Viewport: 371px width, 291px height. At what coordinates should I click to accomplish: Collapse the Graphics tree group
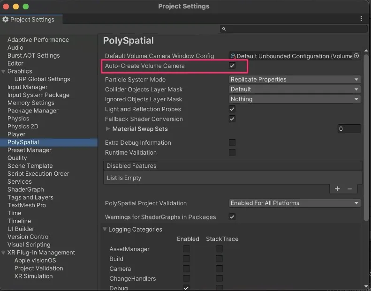4,72
